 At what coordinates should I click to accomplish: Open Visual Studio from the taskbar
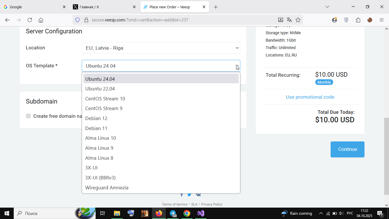click(201, 213)
